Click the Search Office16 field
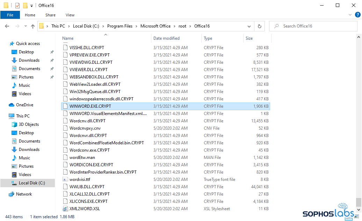 (313, 26)
